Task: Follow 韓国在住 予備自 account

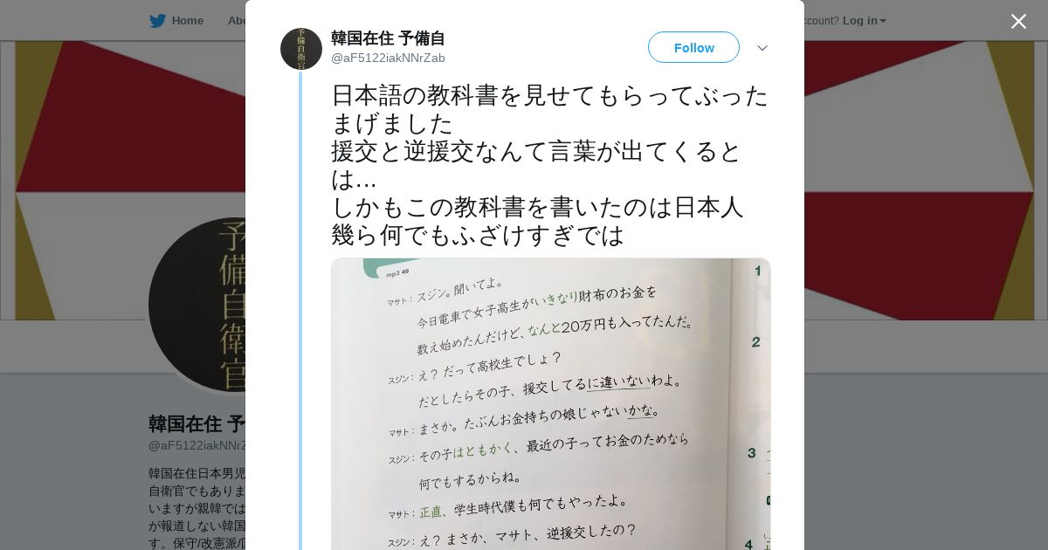Action: 693,47
